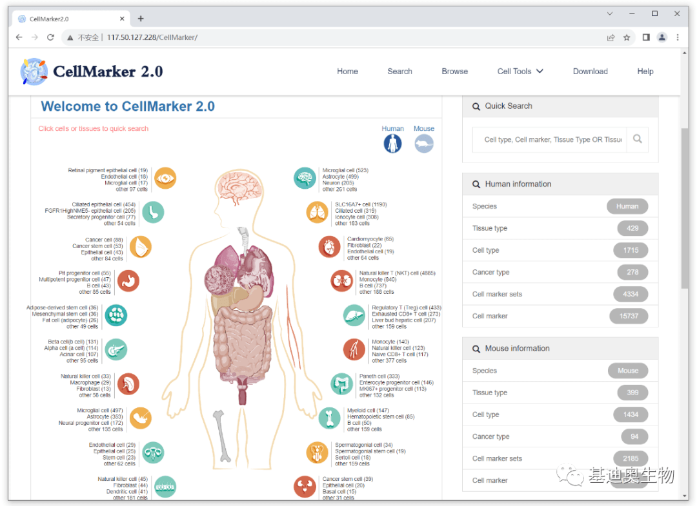
Task: Switch to Mouse species view
Action: pos(424,143)
